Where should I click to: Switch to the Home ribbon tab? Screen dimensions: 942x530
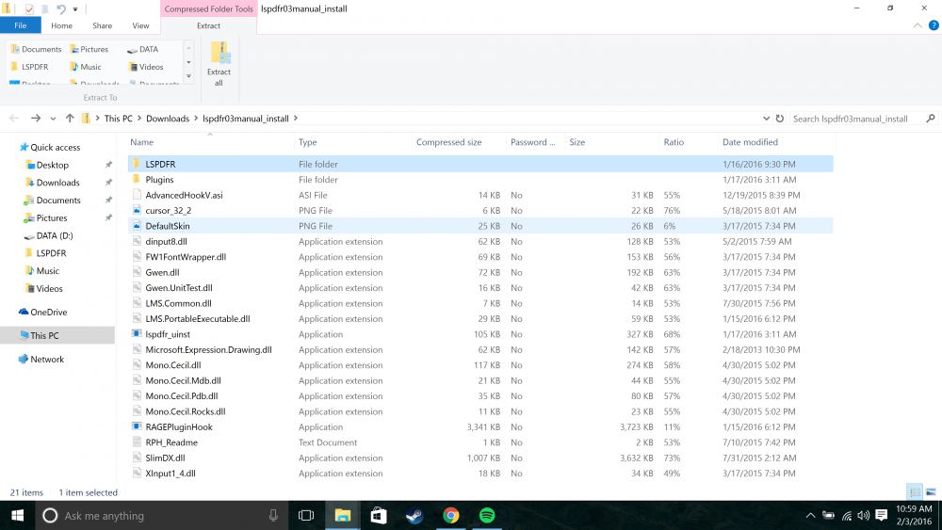click(61, 25)
